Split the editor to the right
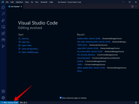This screenshot has height=104, width=139. point(132,6)
